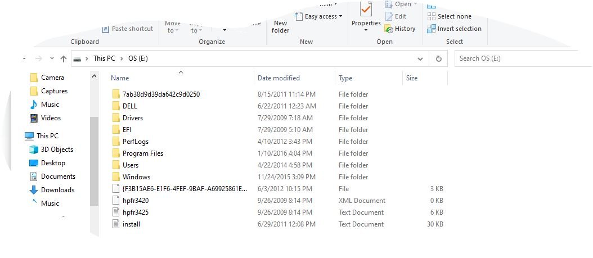This screenshot has height=258, width=593.
Task: Open 3D Objects in navigation pane
Action: [51, 149]
